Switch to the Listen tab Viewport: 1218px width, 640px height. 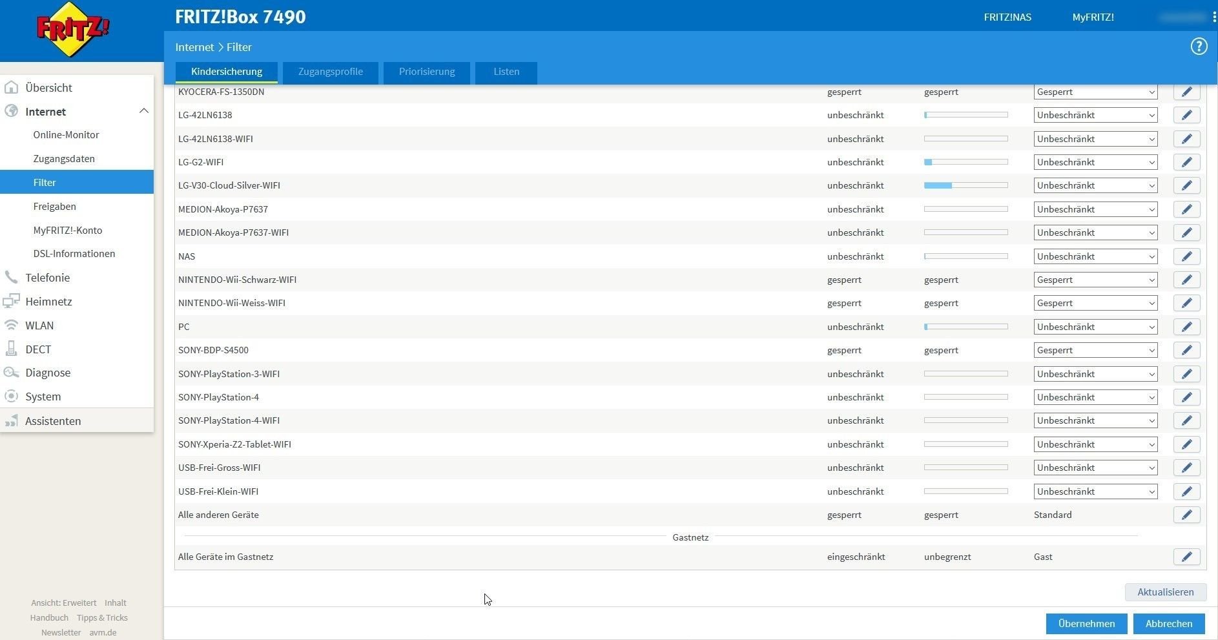tap(506, 72)
